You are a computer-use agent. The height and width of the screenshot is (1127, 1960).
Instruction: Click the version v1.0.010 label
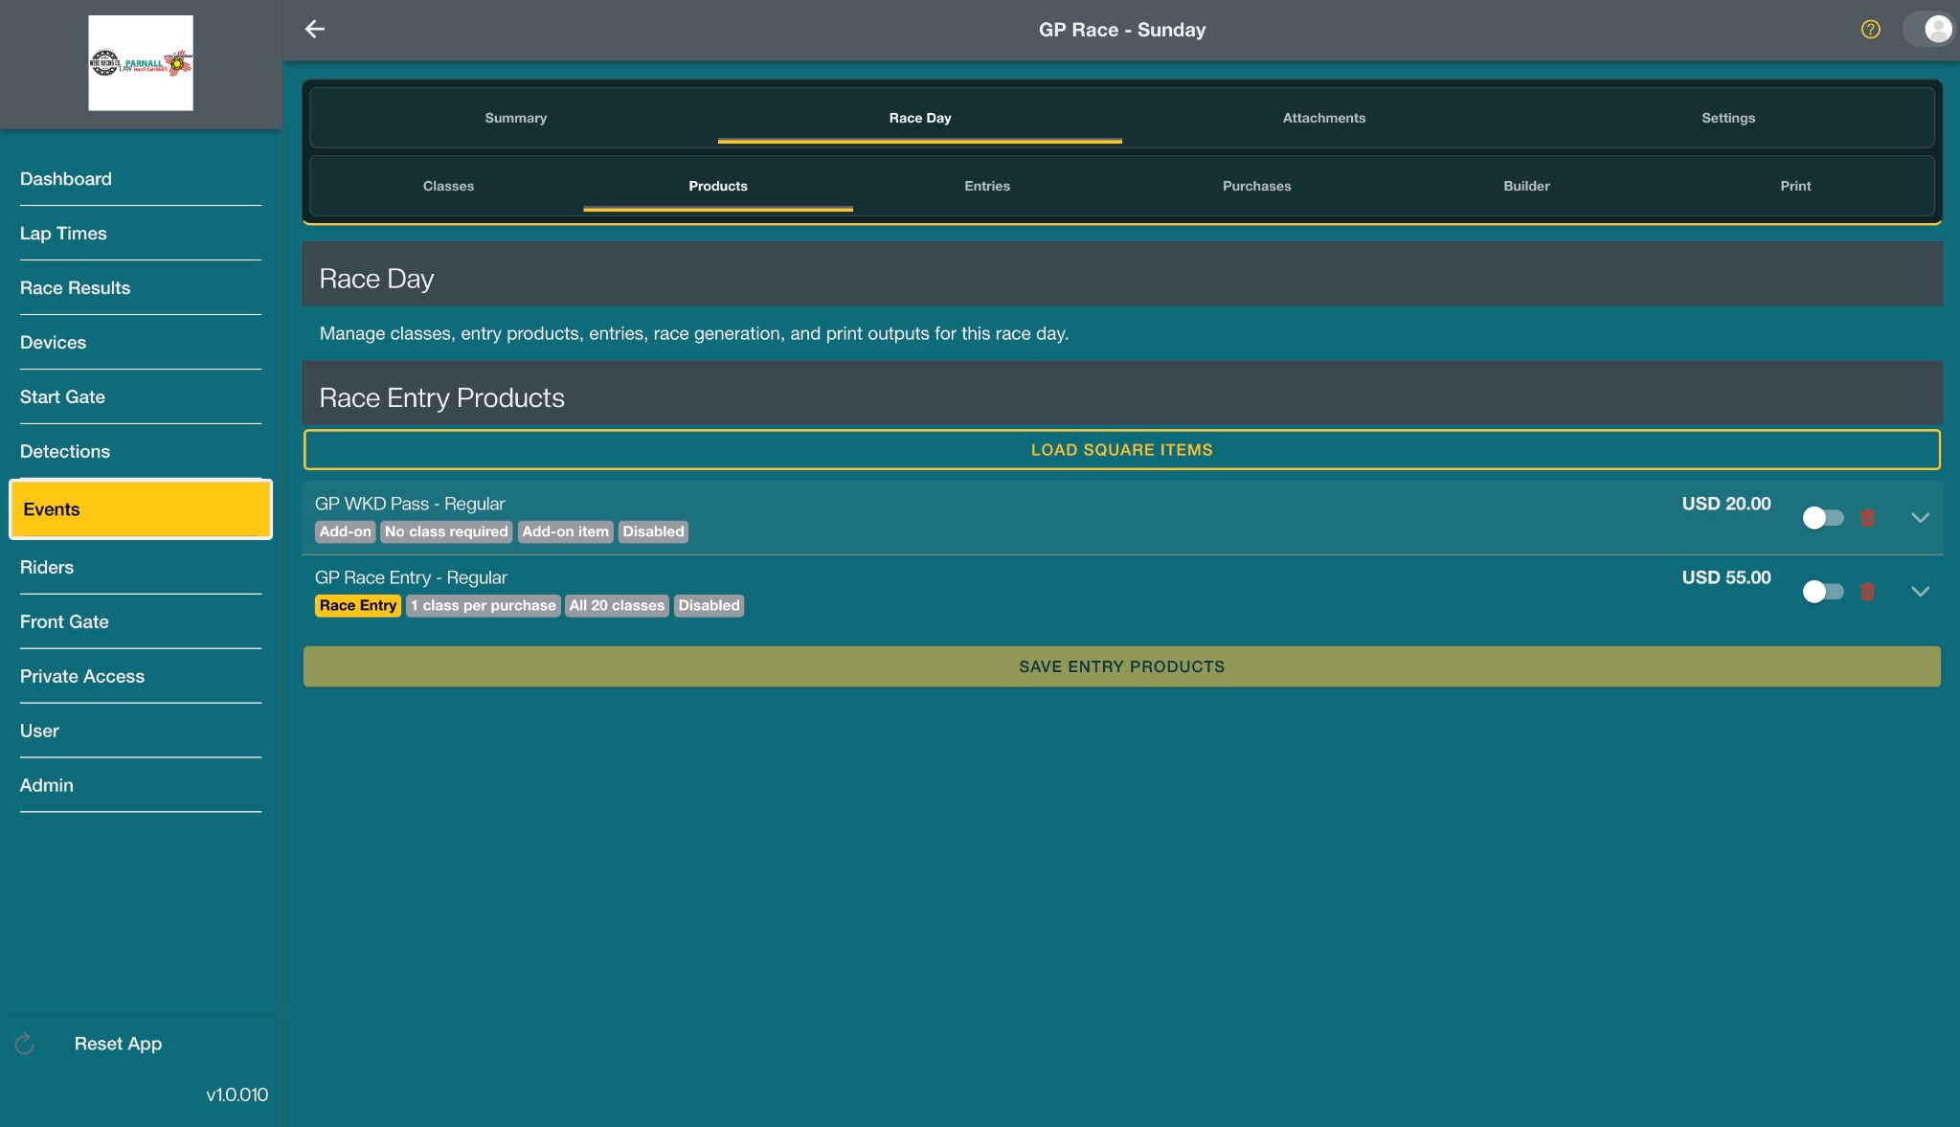[237, 1094]
